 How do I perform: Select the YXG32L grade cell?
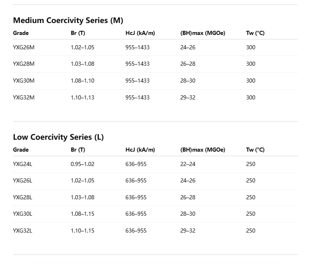pos(23,231)
